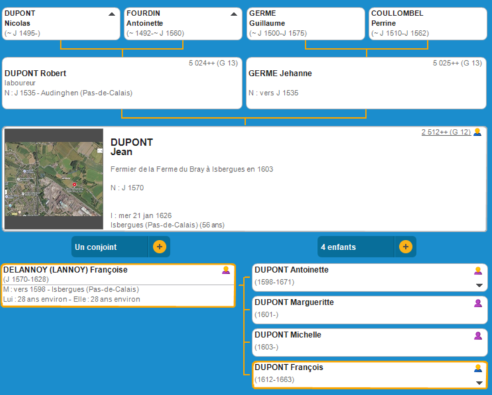Click the plus icon beside Un conjoint
This screenshot has width=492, height=395.
click(160, 247)
